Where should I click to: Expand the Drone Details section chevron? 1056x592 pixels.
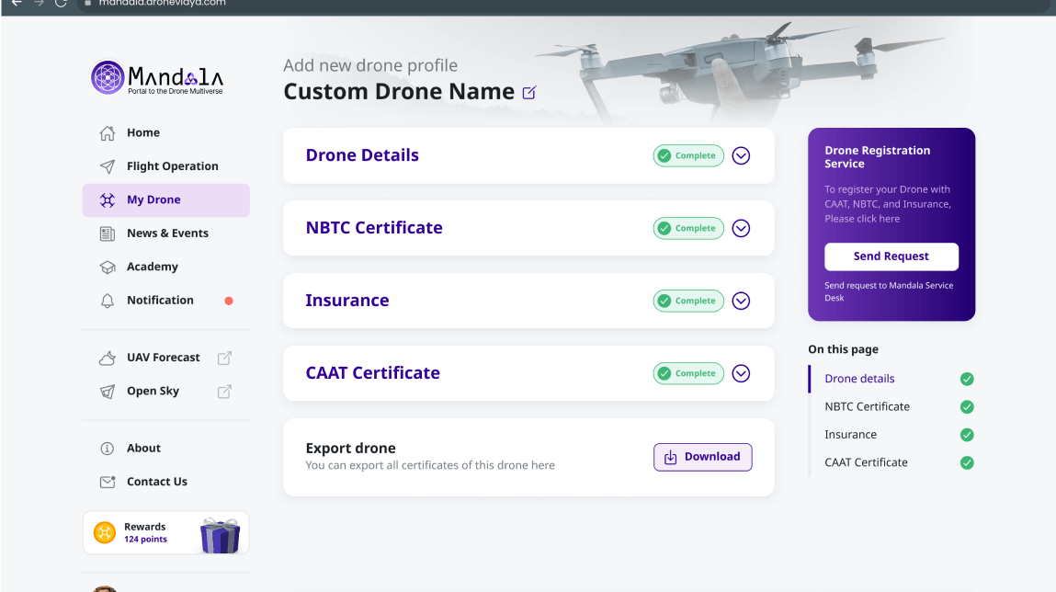click(x=741, y=155)
